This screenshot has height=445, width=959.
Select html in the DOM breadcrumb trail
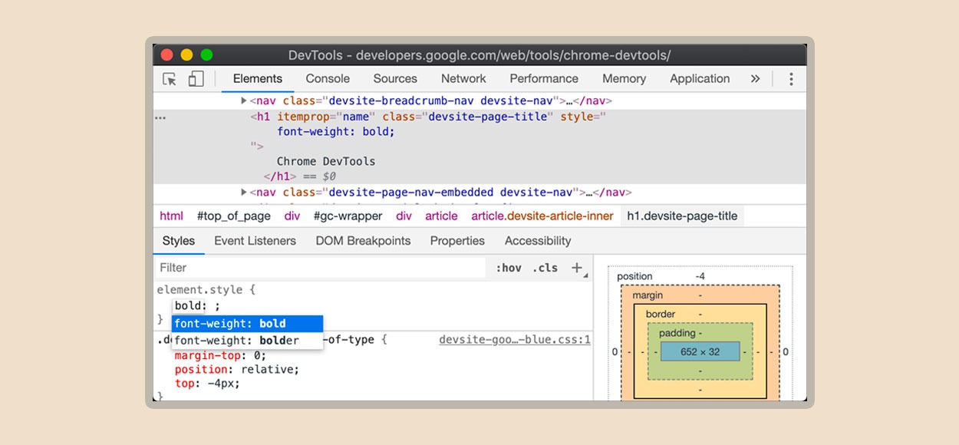tap(171, 216)
